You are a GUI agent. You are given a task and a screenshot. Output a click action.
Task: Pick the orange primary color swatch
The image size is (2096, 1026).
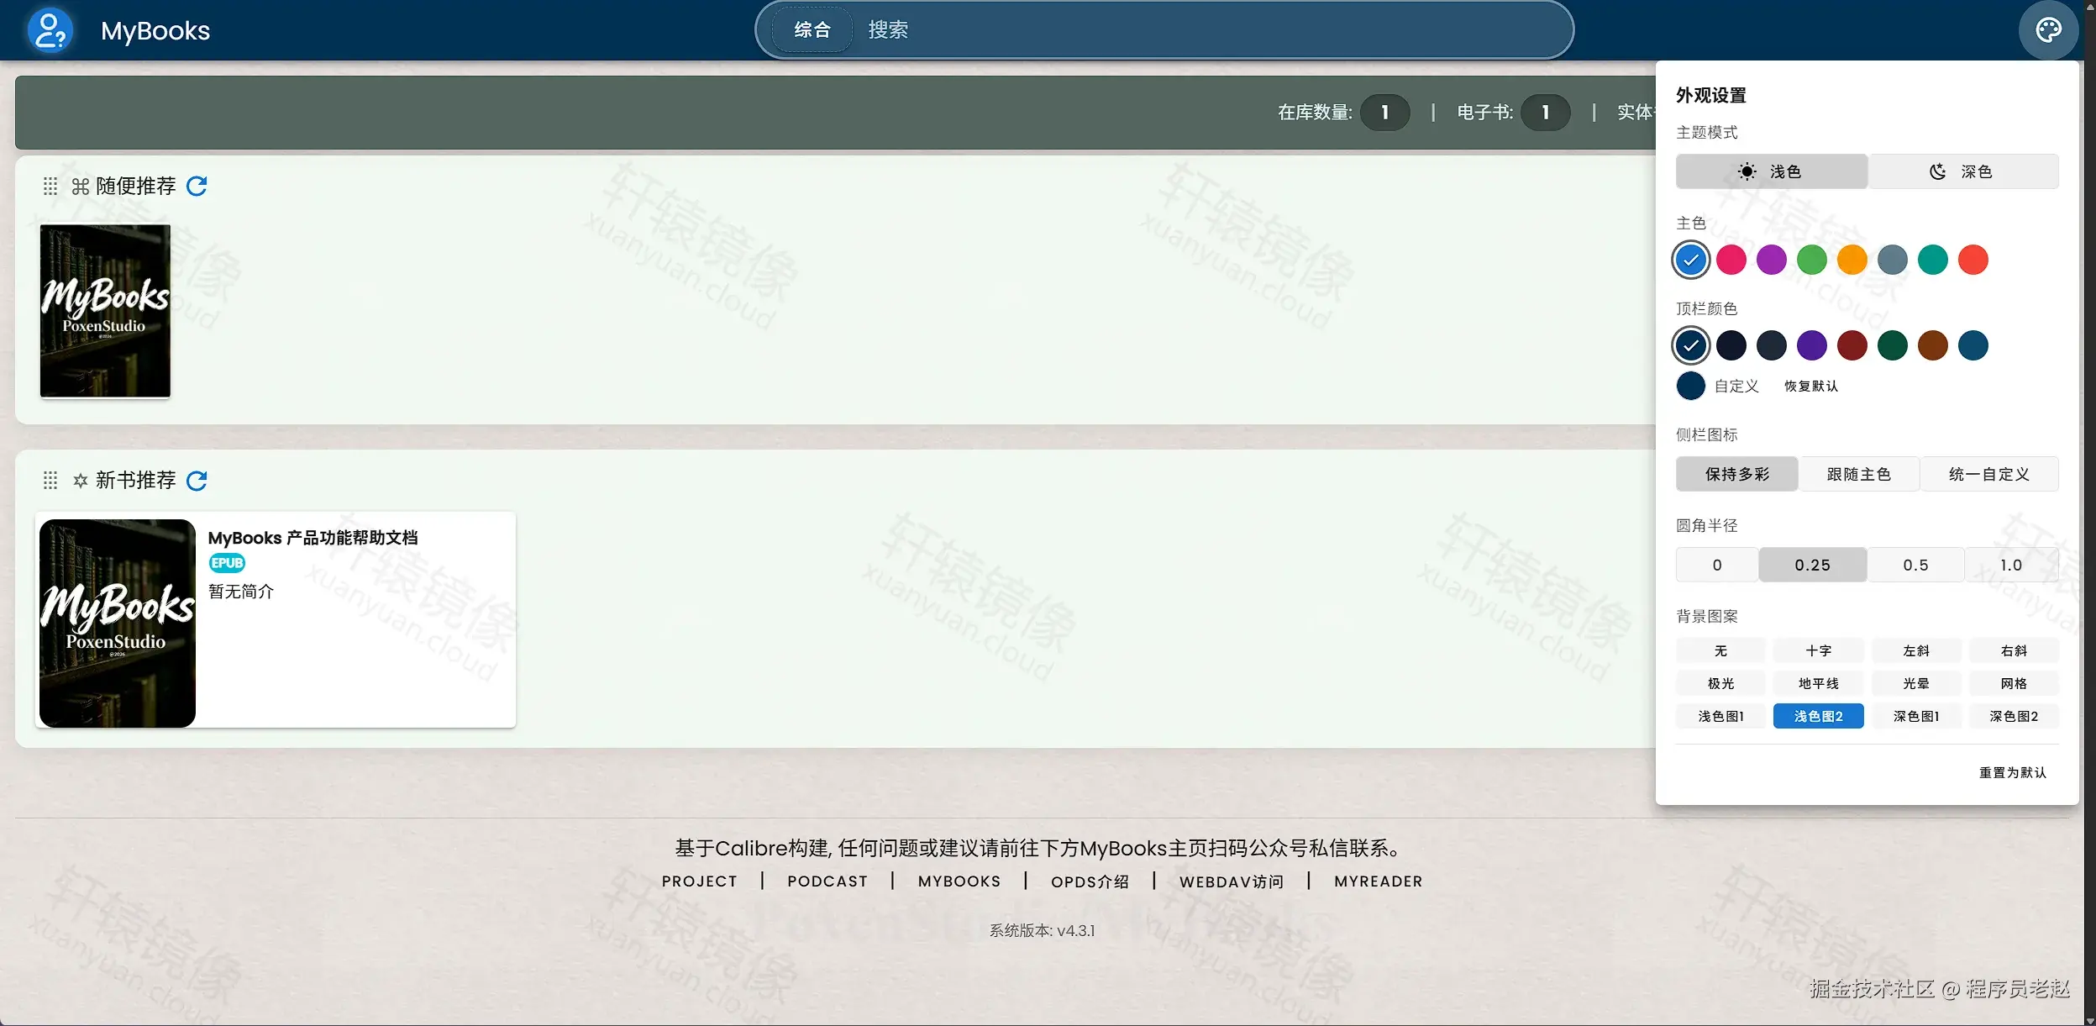click(x=1852, y=260)
